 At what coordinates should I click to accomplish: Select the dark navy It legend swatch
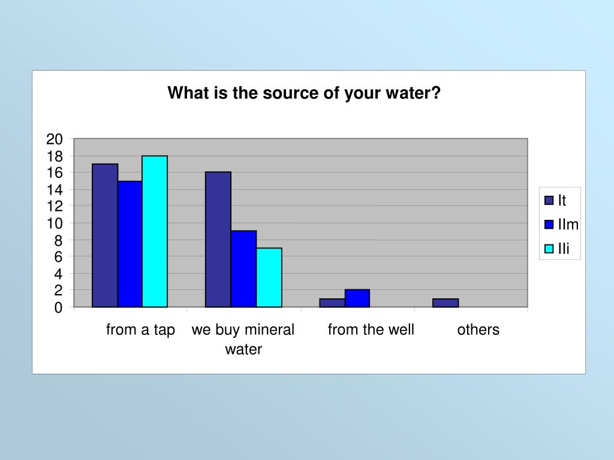point(549,201)
